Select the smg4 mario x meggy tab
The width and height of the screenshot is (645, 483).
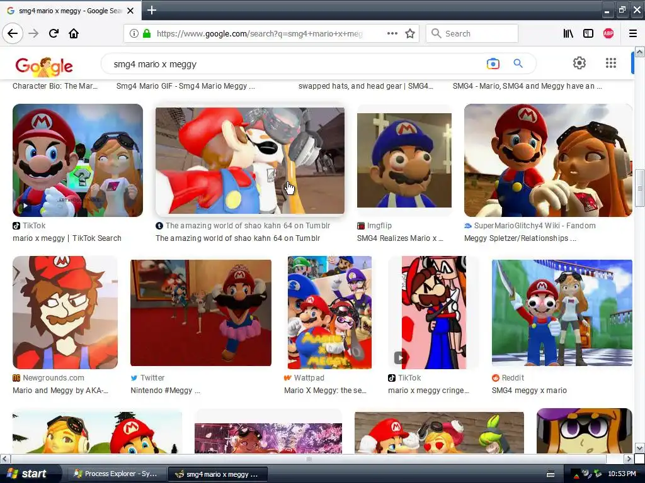71,11
